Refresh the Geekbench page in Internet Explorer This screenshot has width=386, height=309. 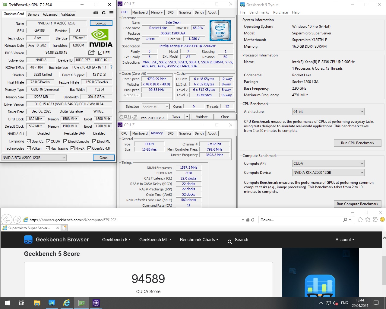coord(253,220)
